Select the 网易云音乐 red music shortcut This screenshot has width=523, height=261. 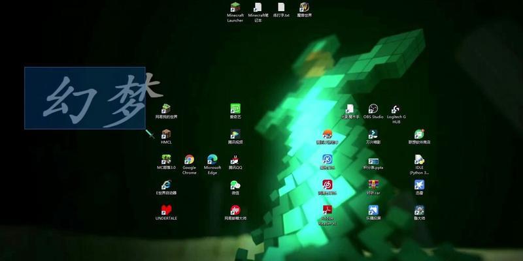[x=328, y=187]
